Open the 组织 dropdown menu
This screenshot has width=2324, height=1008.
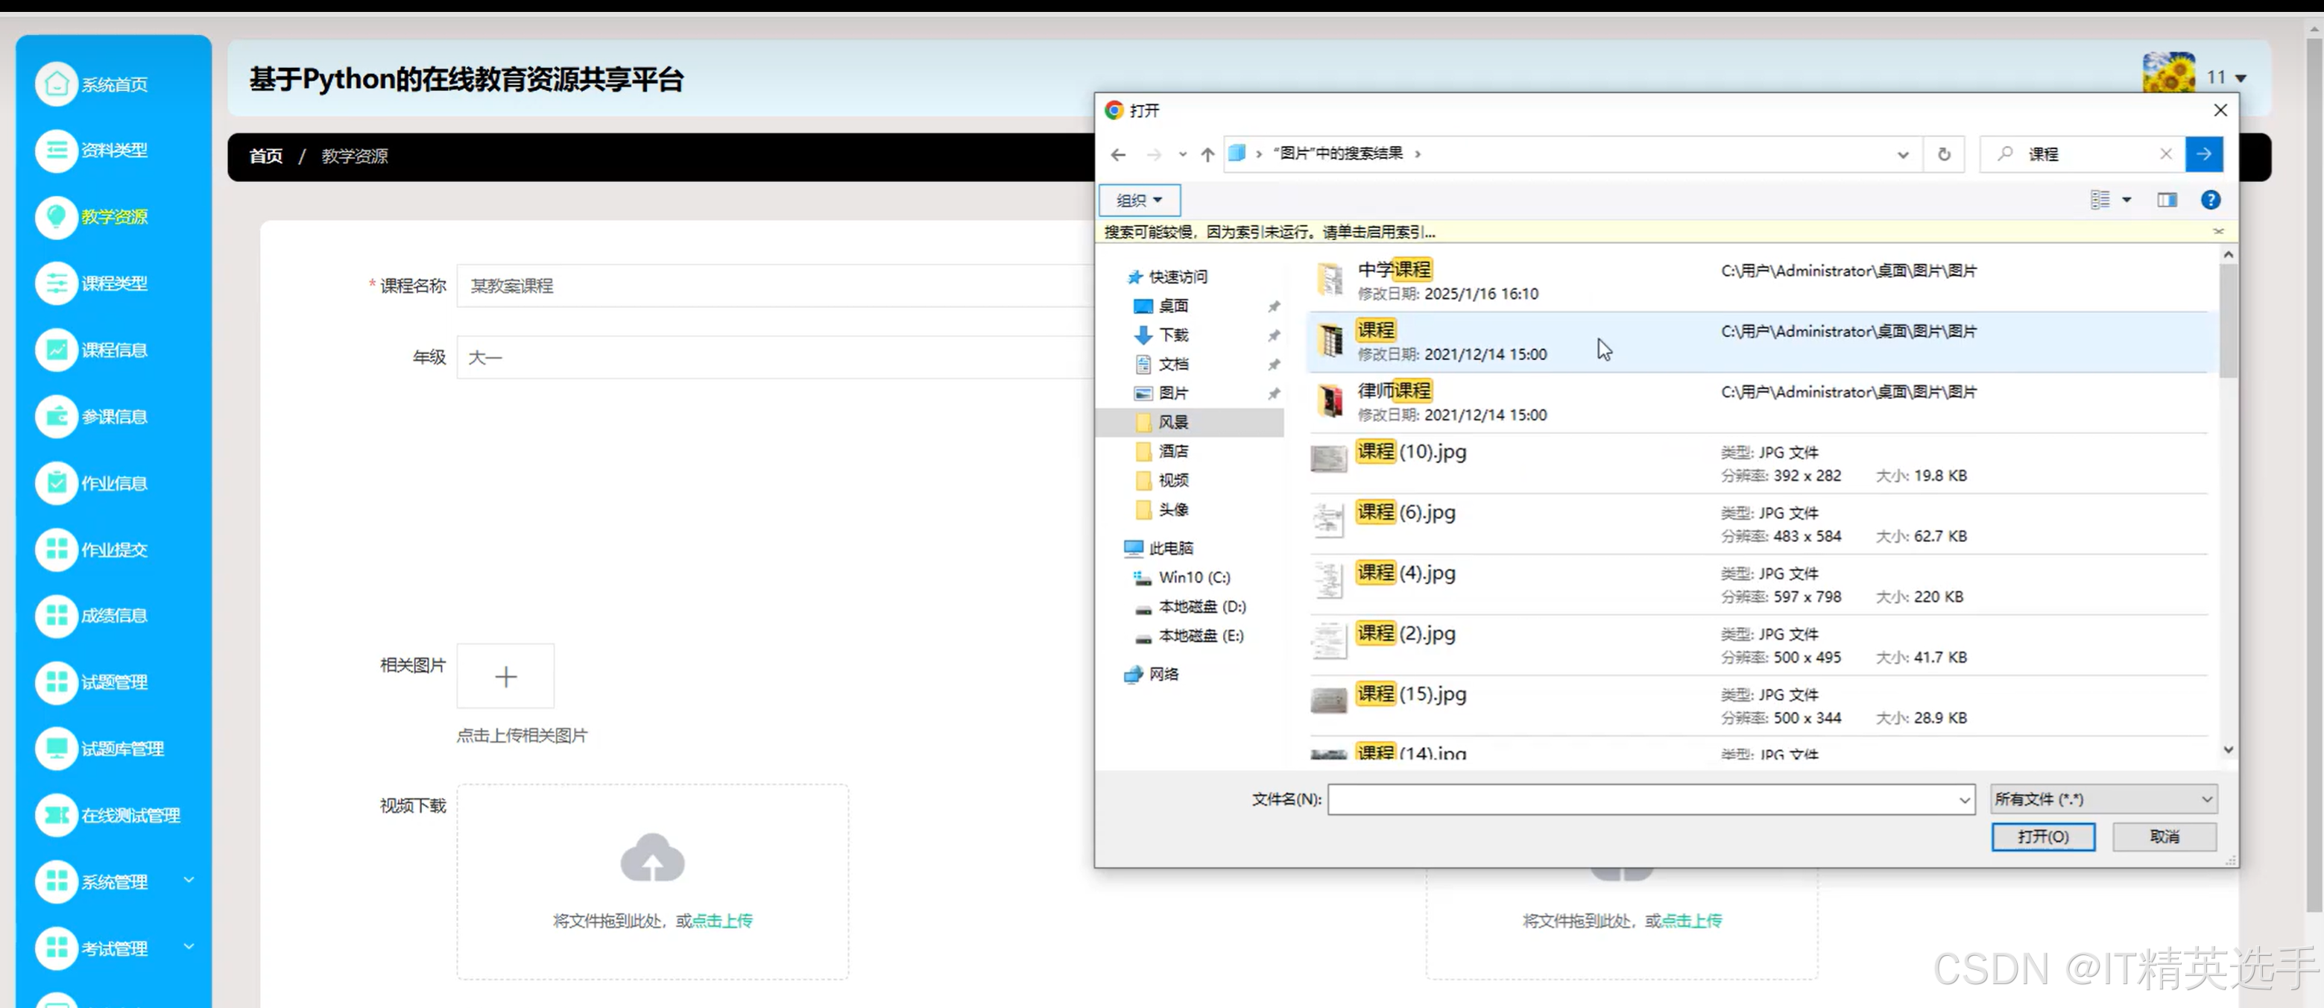pyautogui.click(x=1139, y=201)
